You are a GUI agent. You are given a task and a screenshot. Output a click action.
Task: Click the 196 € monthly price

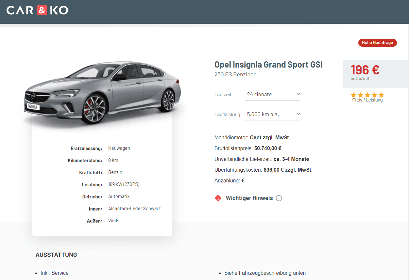point(365,70)
